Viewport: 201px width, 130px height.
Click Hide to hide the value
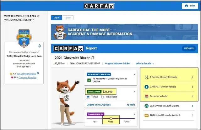[131, 105]
